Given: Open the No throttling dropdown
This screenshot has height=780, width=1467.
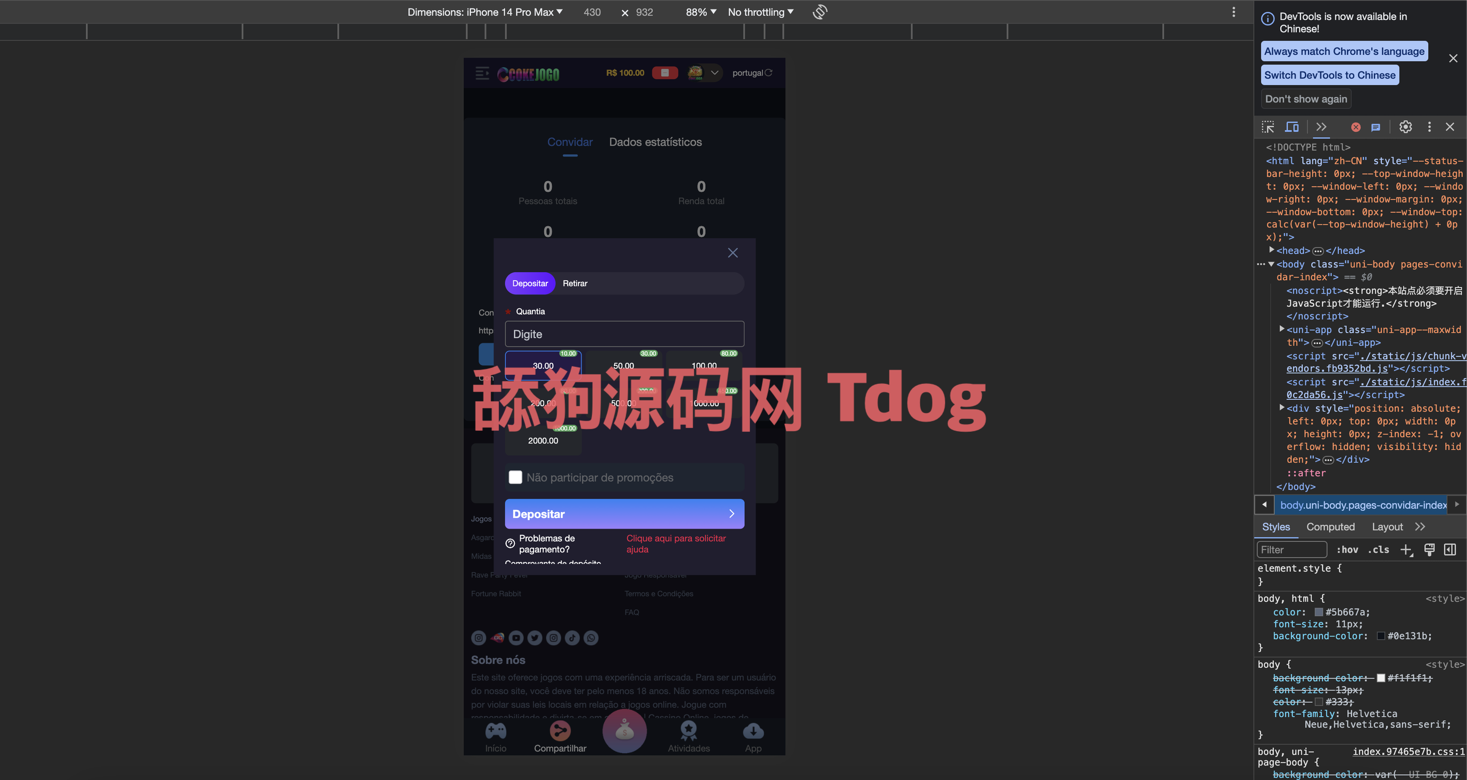Looking at the screenshot, I should 760,12.
